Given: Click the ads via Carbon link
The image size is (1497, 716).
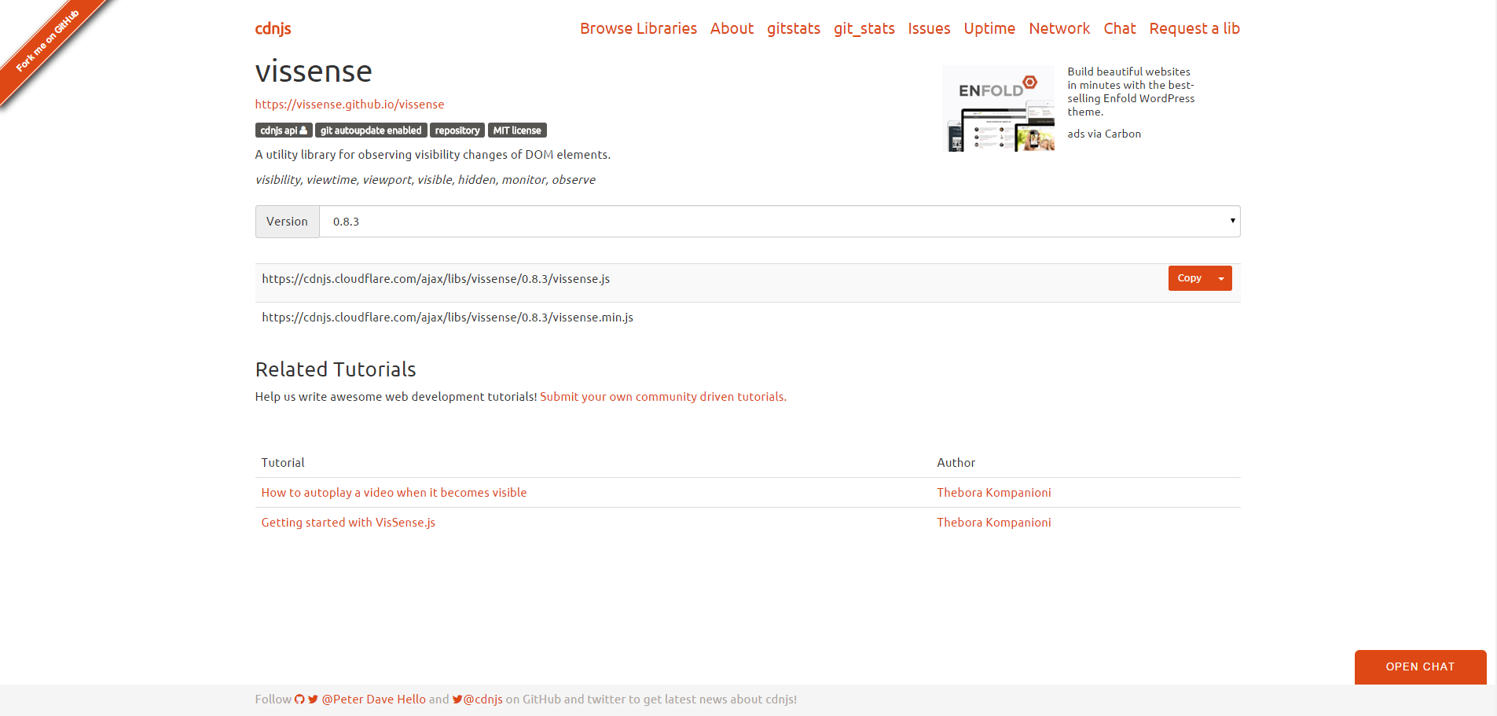Looking at the screenshot, I should pyautogui.click(x=1104, y=134).
